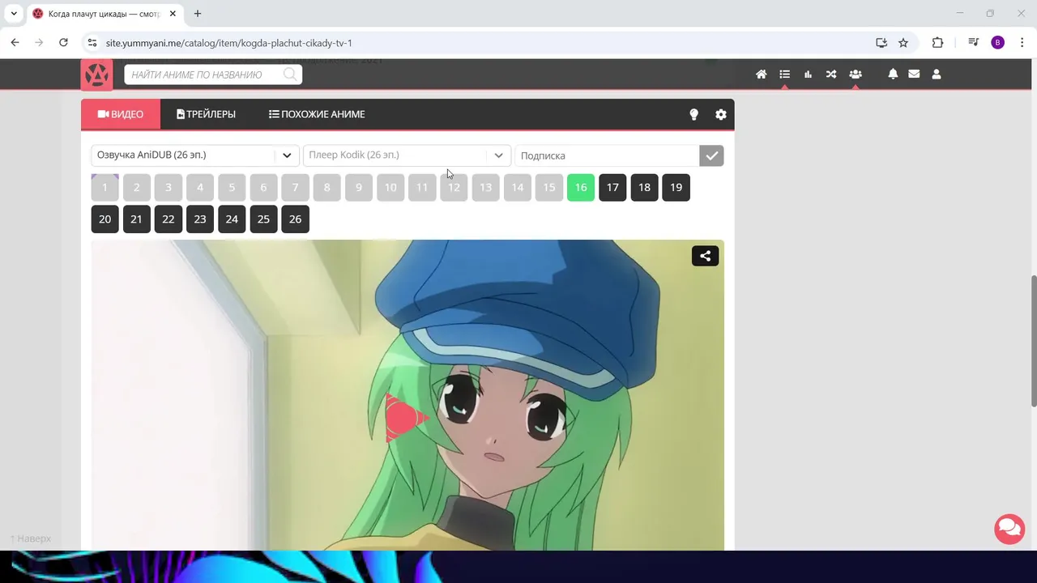This screenshot has height=583, width=1037.
Task: Select episode 2
Action: pyautogui.click(x=136, y=187)
